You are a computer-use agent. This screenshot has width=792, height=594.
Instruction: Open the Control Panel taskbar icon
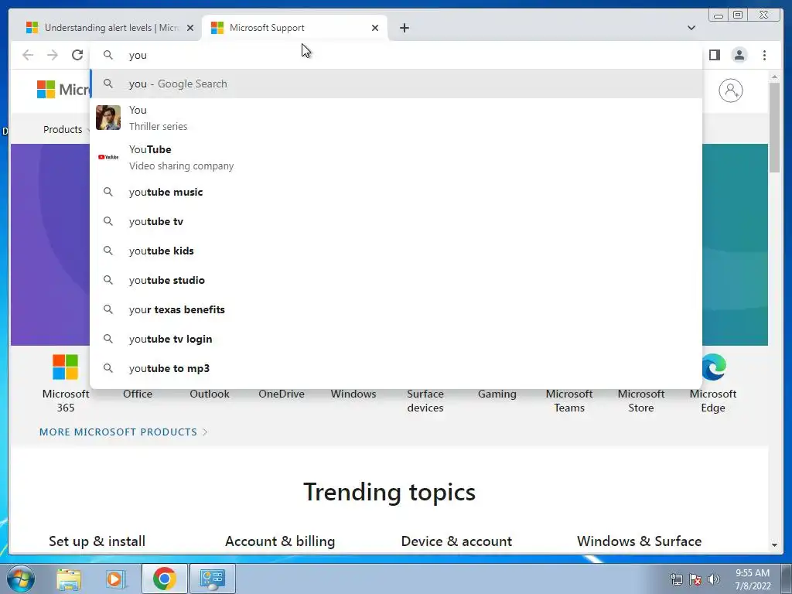click(x=212, y=579)
